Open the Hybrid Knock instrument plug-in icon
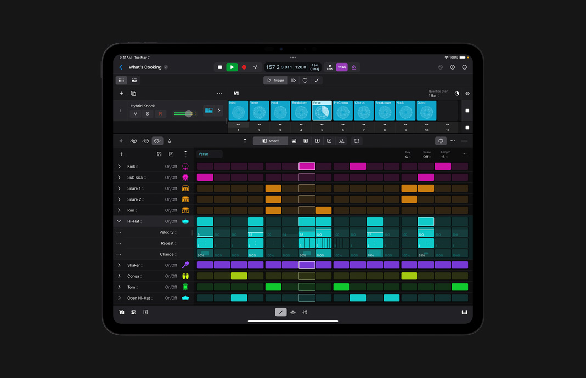586x378 pixels. (x=209, y=111)
